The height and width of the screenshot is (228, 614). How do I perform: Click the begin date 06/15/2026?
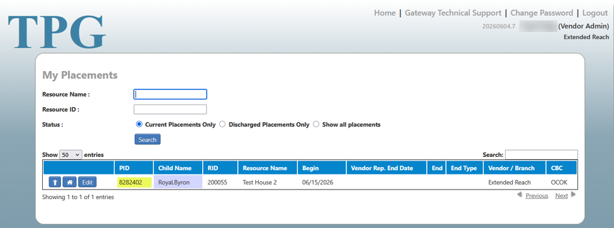pos(317,182)
